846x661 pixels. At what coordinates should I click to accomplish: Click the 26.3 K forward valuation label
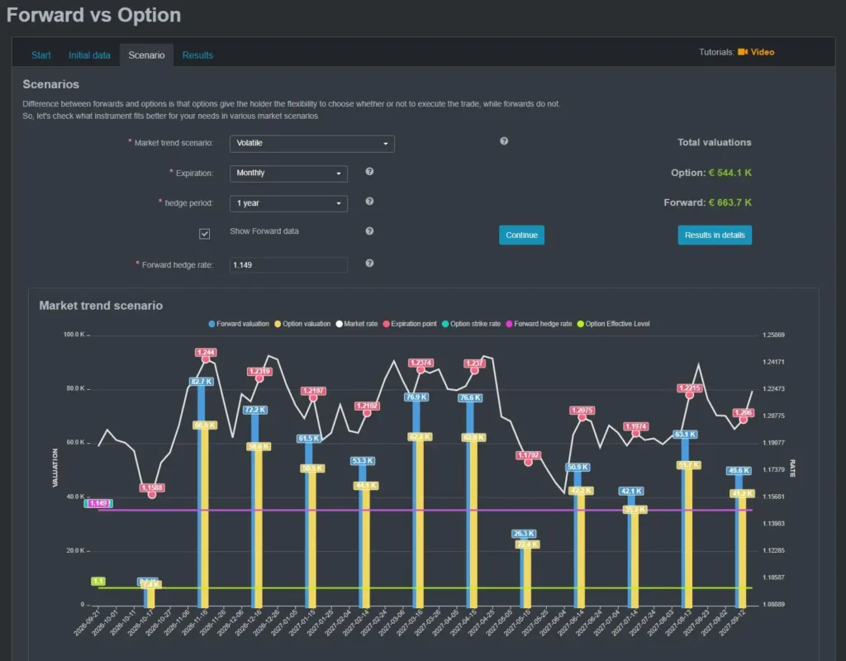524,534
